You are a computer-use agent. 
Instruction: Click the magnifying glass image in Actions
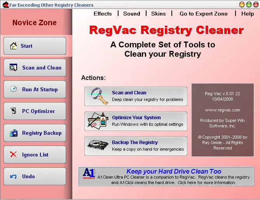coord(98,96)
